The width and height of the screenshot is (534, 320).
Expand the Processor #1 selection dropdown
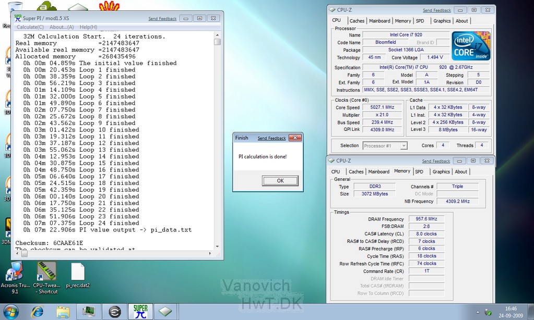point(404,146)
